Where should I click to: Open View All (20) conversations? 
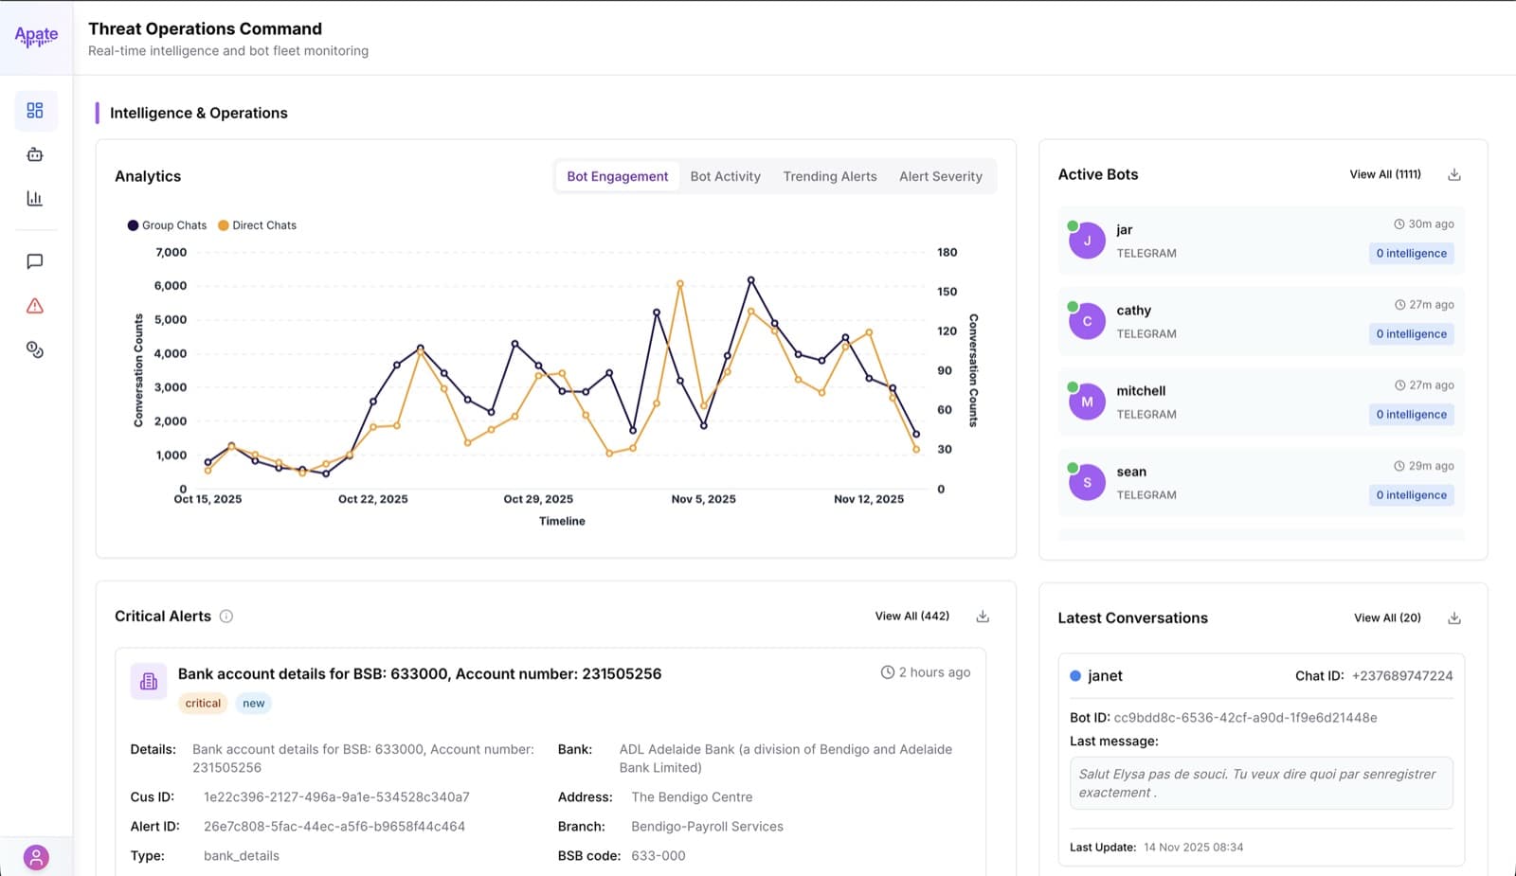(1387, 618)
